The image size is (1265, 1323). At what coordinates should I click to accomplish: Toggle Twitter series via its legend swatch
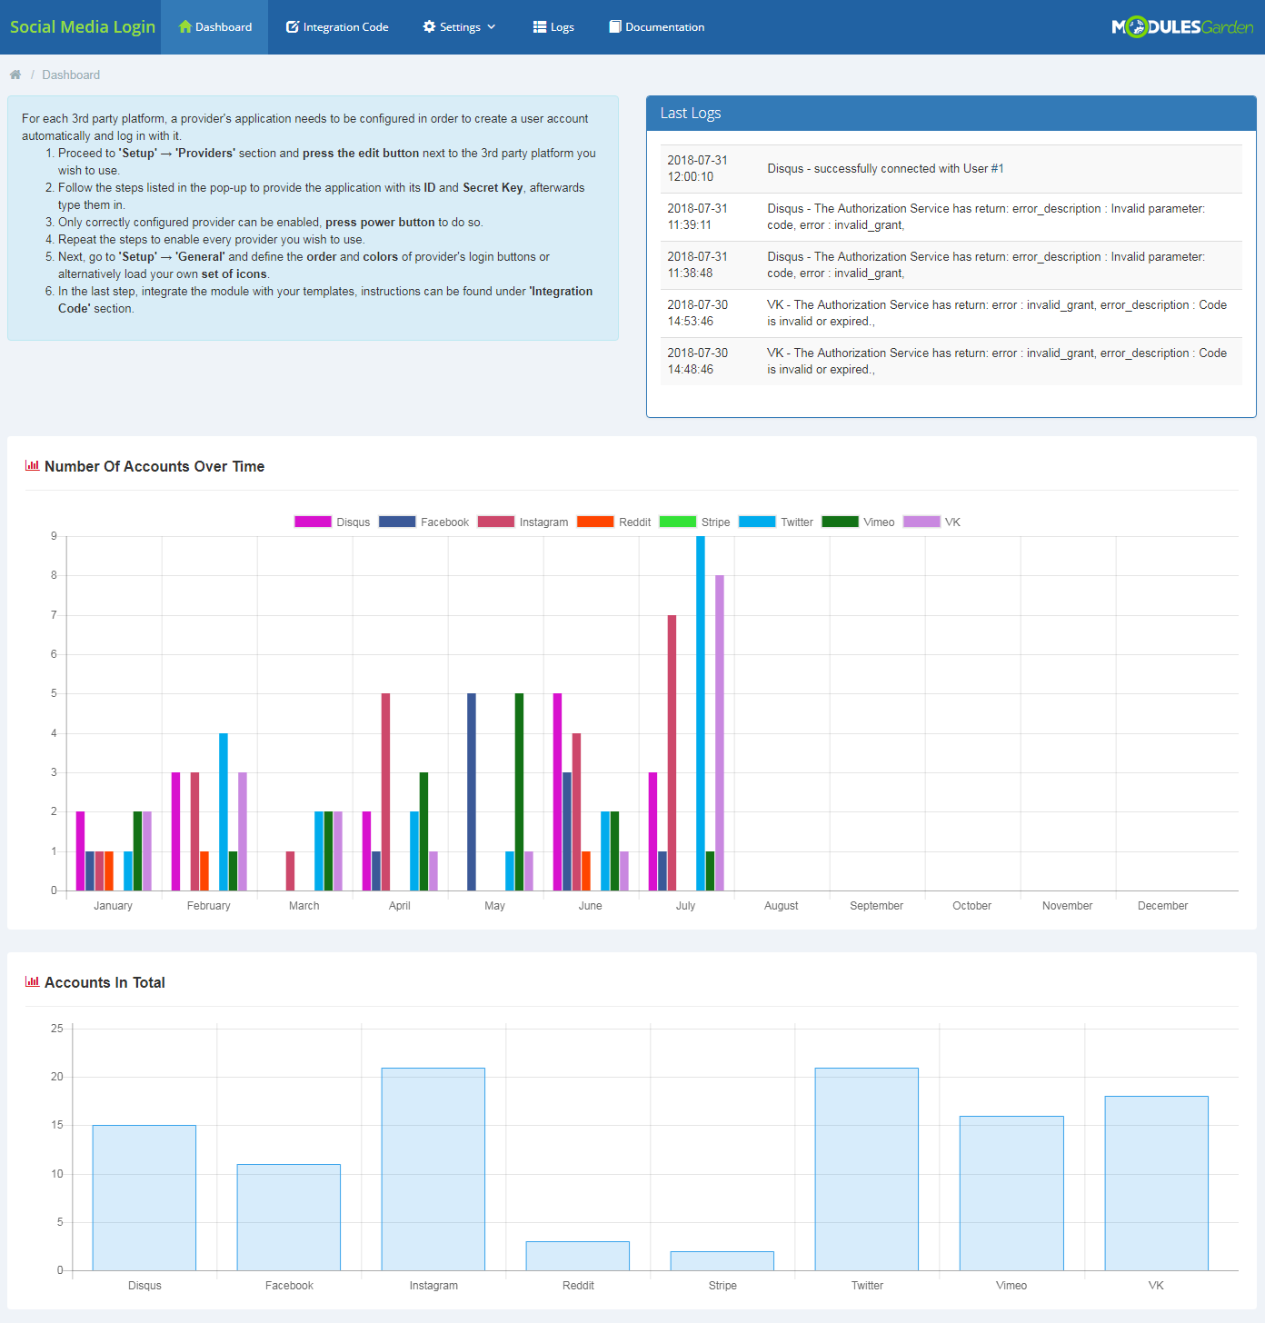click(757, 522)
